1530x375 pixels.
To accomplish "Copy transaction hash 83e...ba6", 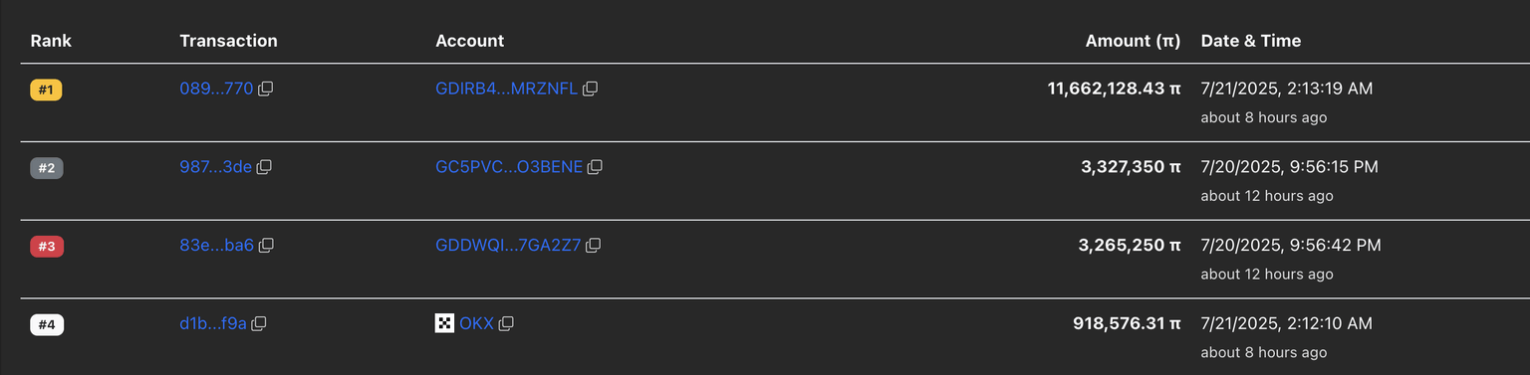I will [266, 245].
